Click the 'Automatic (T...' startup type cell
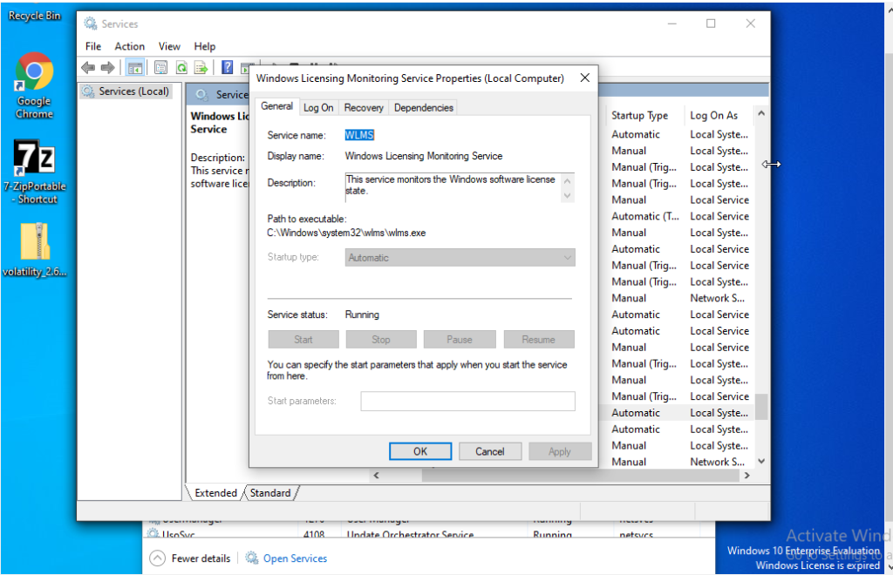Screen dimensions: 893x575 pyautogui.click(x=645, y=217)
